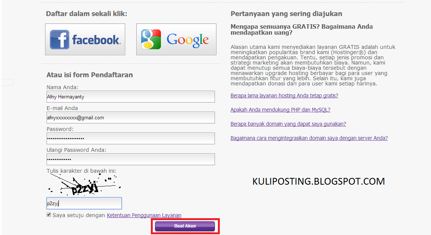The height and width of the screenshot is (235, 431).
Task: Sign up with the Facebook button
Action: pyautogui.click(x=85, y=39)
